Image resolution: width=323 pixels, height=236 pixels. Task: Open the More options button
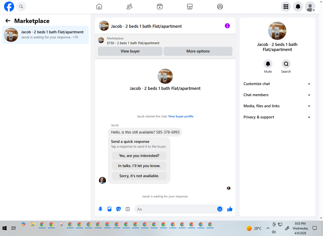tap(198, 51)
